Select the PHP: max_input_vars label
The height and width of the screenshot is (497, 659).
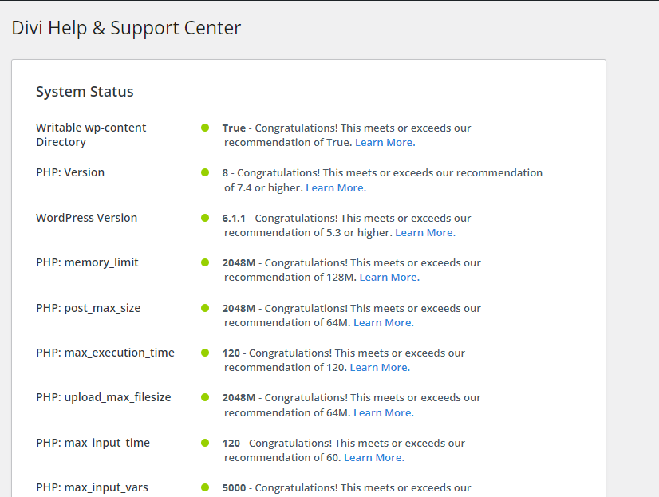[92, 487]
